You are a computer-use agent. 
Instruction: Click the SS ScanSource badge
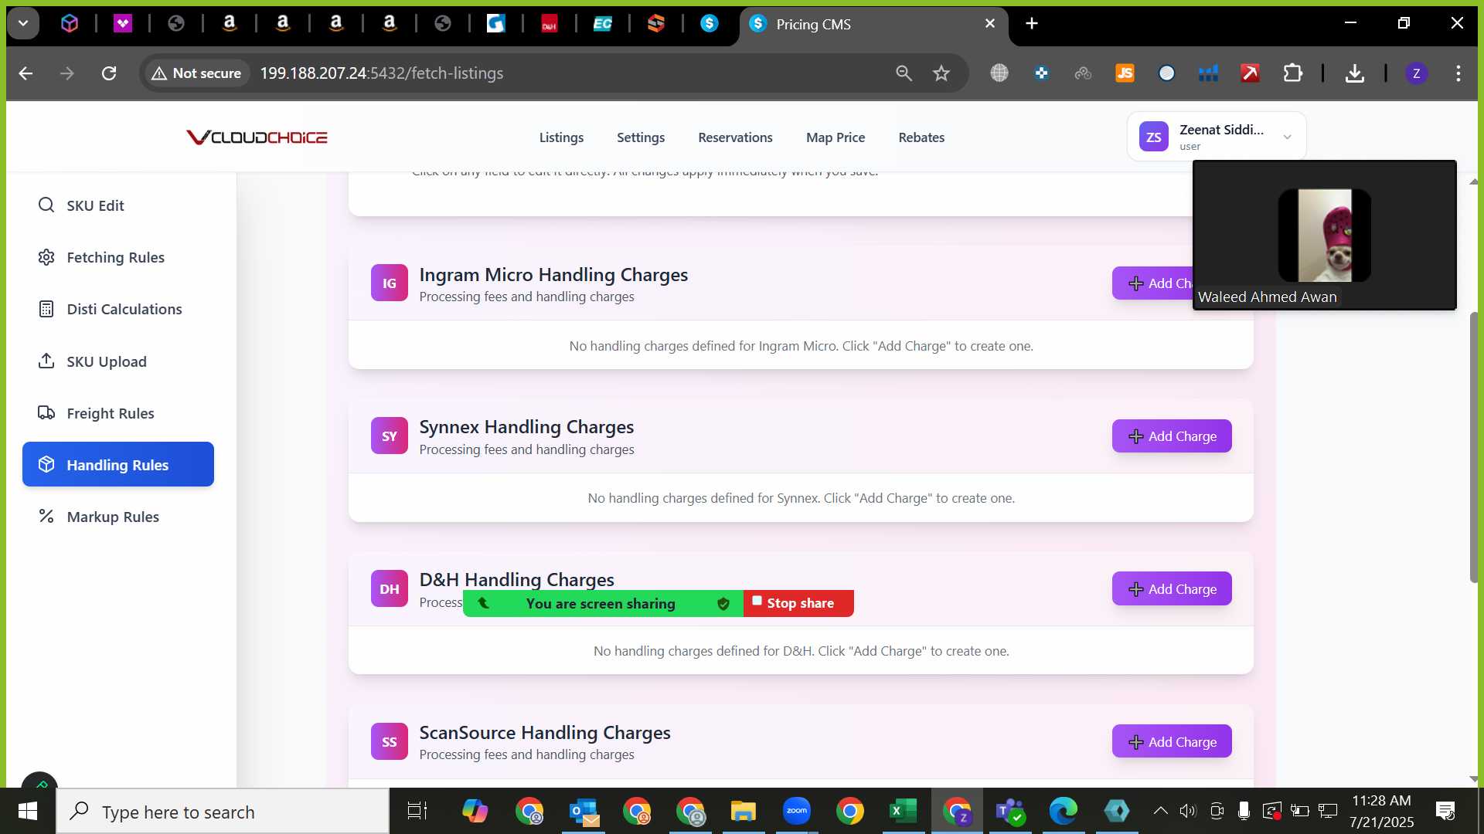(x=389, y=741)
